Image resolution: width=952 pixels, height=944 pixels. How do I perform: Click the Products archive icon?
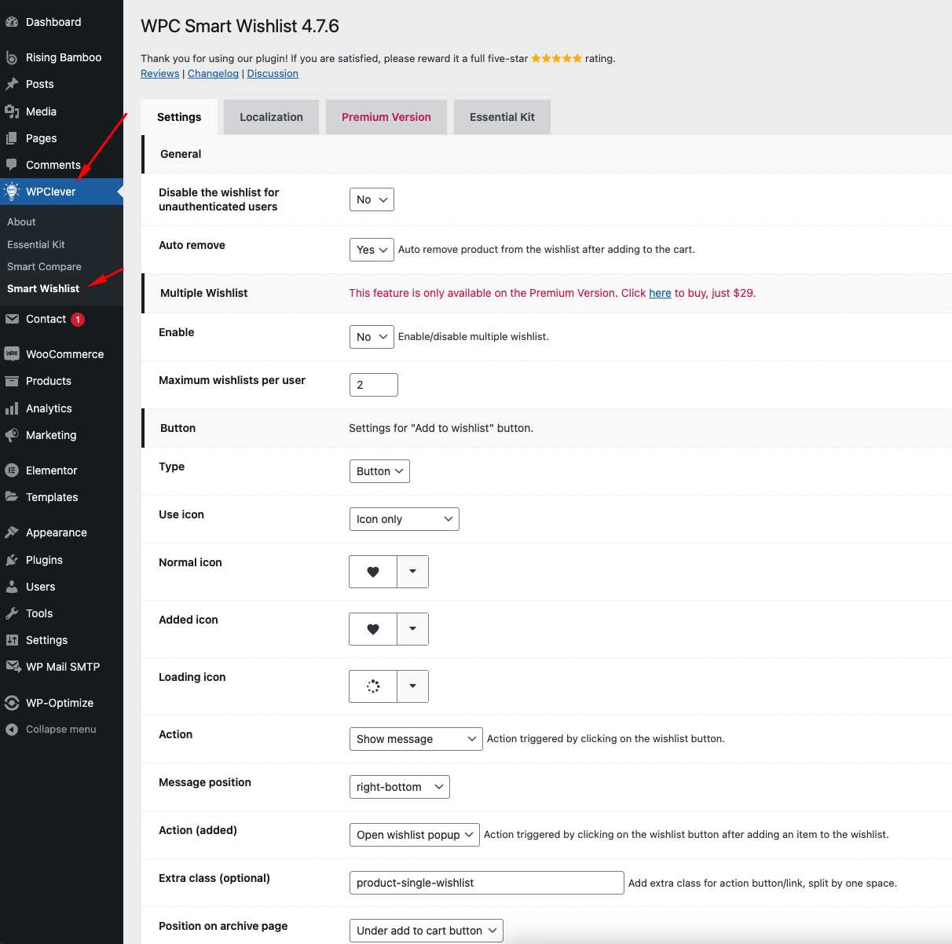pyautogui.click(x=12, y=381)
